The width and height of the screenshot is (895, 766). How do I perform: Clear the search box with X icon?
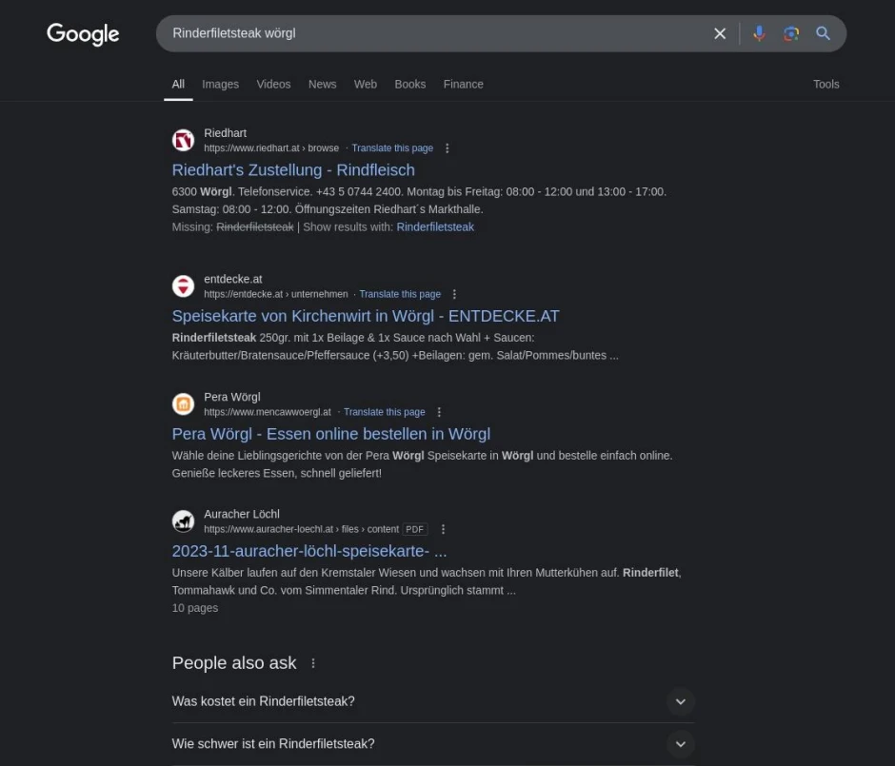(720, 33)
